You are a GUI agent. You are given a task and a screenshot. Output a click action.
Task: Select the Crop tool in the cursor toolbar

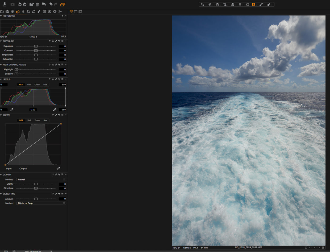[x=225, y=4]
